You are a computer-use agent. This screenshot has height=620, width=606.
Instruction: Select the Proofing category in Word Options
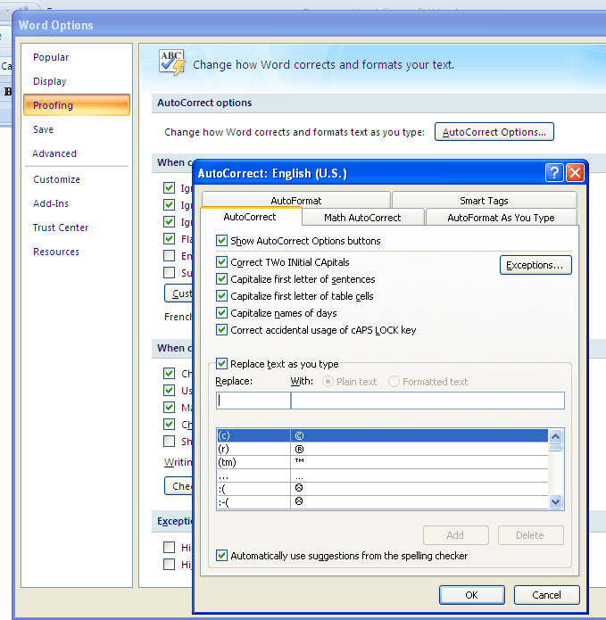click(77, 105)
